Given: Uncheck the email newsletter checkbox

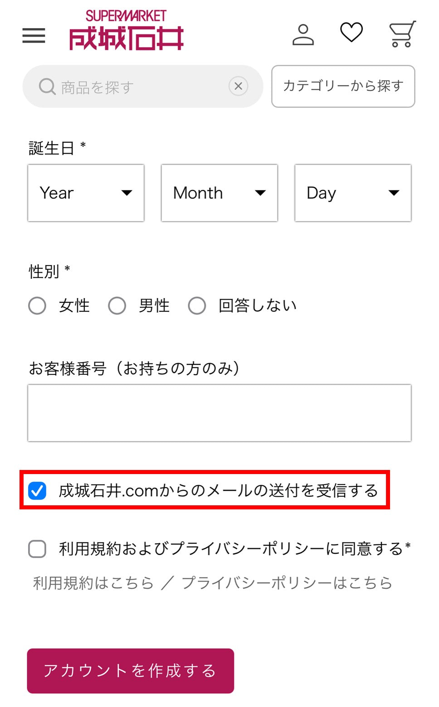Looking at the screenshot, I should (x=37, y=490).
